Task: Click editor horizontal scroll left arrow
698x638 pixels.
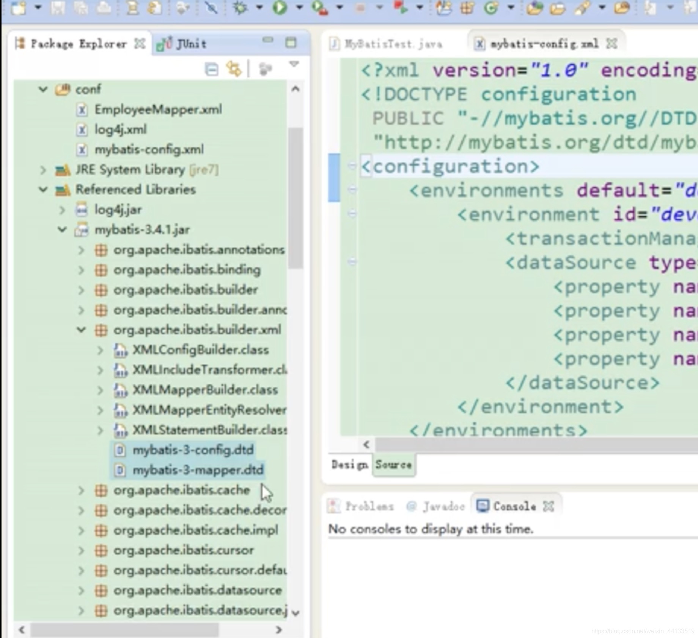Action: (366, 444)
